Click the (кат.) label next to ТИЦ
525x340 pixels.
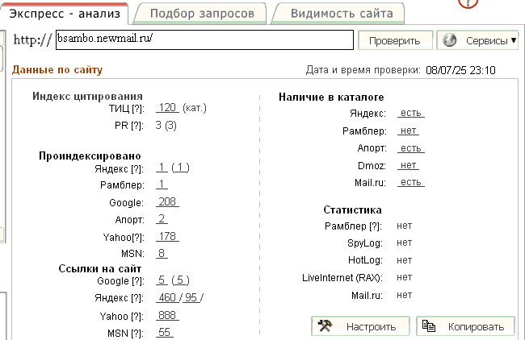point(195,108)
